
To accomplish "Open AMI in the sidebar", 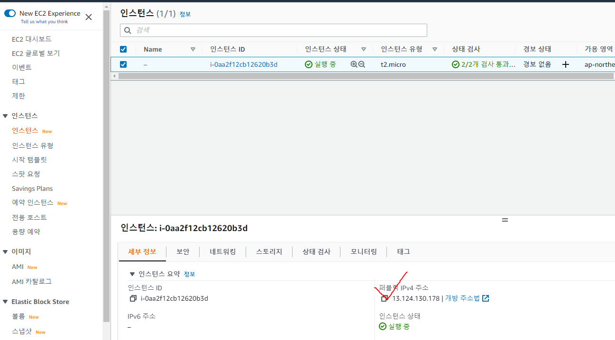I will click(x=18, y=267).
